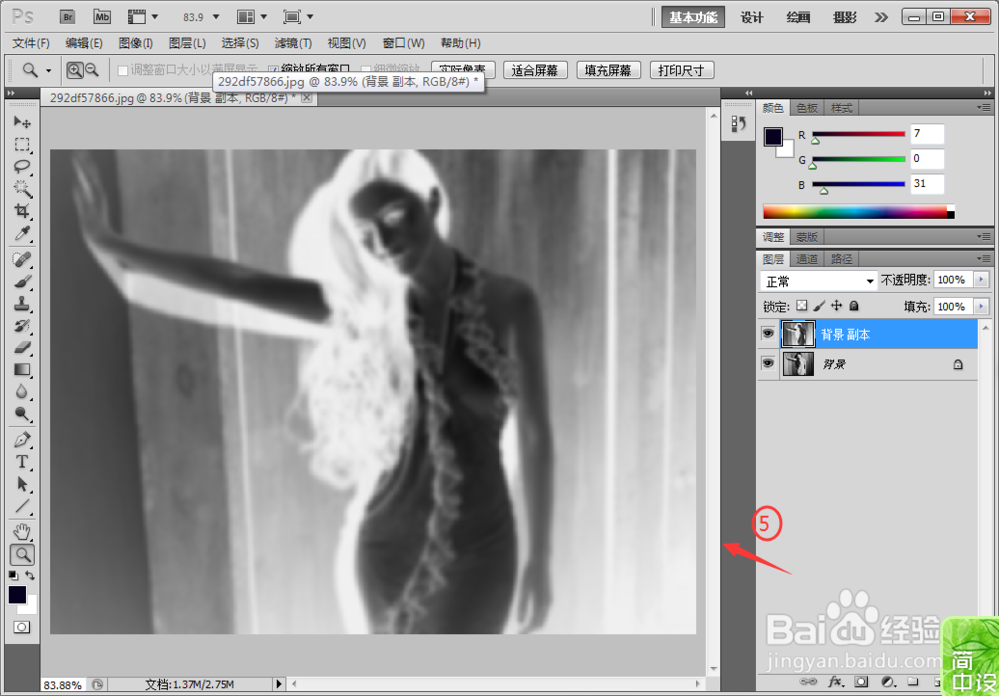This screenshot has height=696, width=999.
Task: Select the 基本功能 workspace
Action: [x=693, y=17]
